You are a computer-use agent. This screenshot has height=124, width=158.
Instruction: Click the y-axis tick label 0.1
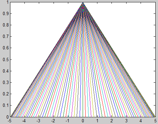click(x=6, y=106)
